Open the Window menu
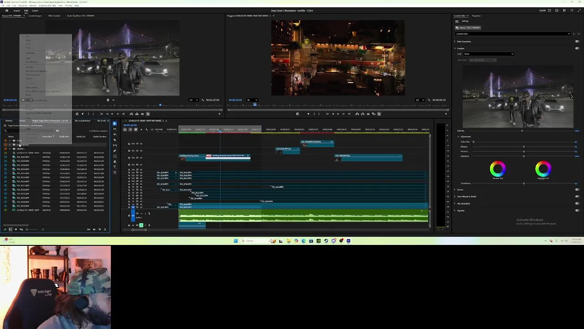The height and width of the screenshot is (329, 584). click(68, 5)
